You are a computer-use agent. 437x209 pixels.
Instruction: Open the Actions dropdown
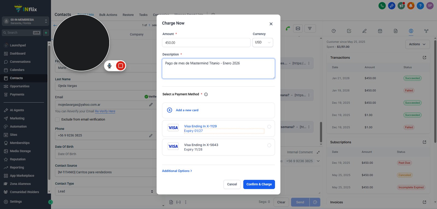[417, 44]
